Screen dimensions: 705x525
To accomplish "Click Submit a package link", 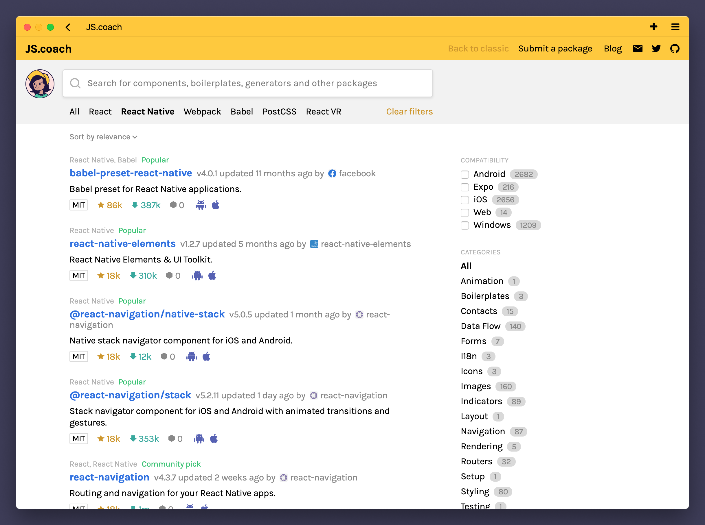I will pyautogui.click(x=555, y=49).
